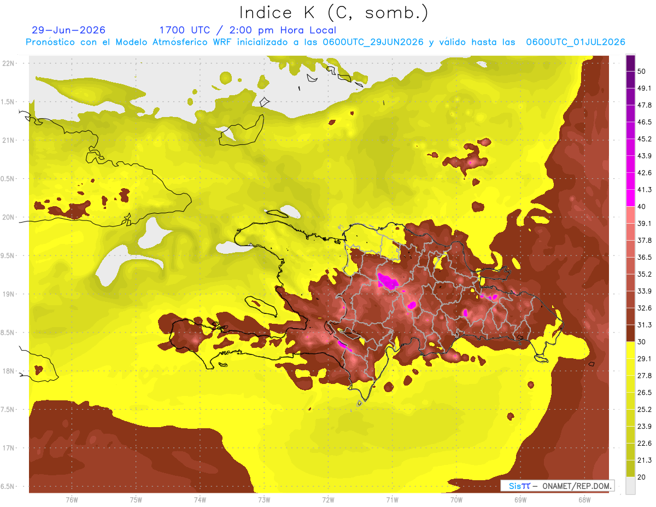Click the "76W" longitude axis label
Image resolution: width=656 pixels, height=507 pixels.
(x=72, y=499)
